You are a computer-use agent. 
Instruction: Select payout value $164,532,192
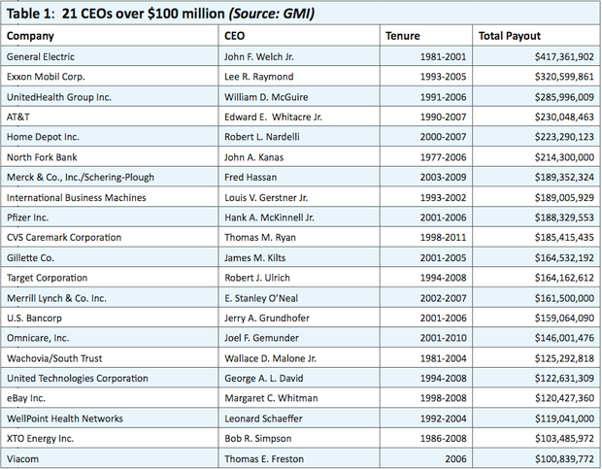(x=564, y=258)
